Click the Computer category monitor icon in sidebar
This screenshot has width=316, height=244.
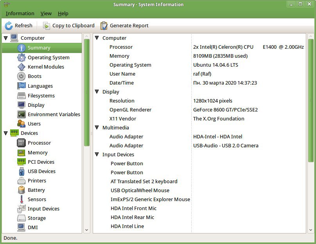(14, 38)
